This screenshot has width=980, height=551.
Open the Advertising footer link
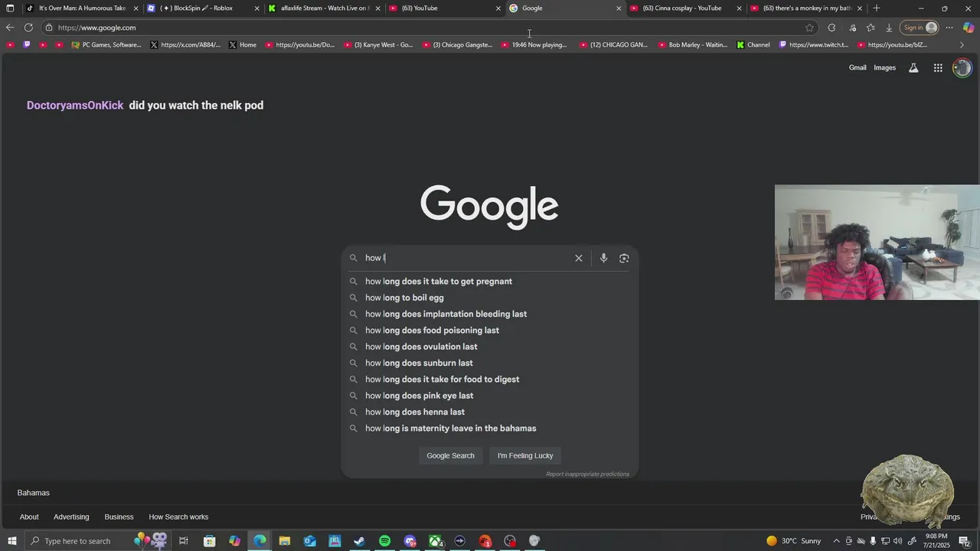coord(71,517)
